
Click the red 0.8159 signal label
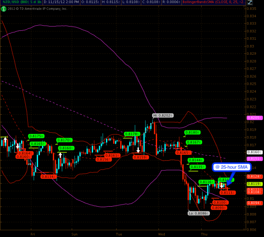(x=140, y=157)
